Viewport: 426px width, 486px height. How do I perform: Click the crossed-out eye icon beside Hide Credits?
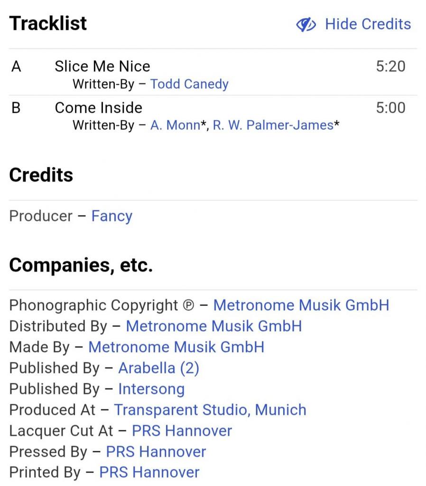tap(306, 24)
